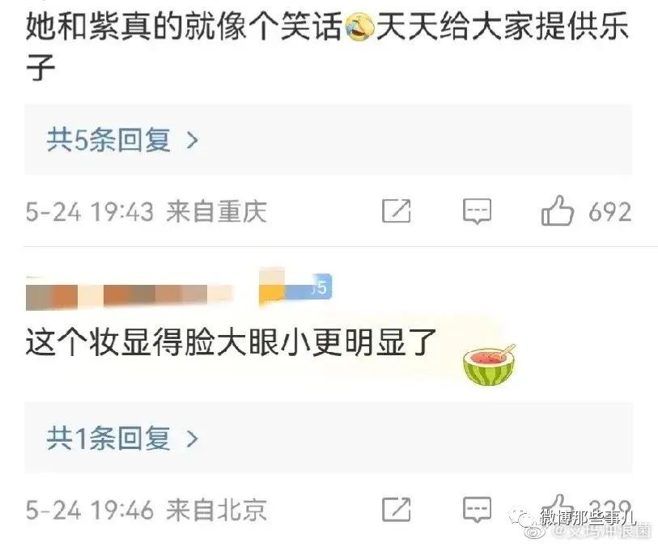Like the comment with 692 likes

(x=558, y=210)
